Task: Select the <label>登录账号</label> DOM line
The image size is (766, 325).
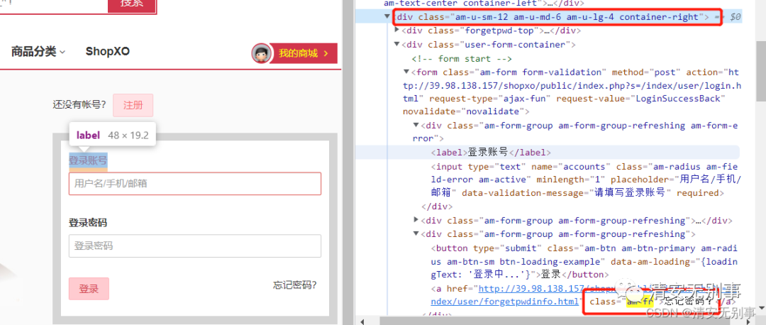Action: (x=491, y=152)
